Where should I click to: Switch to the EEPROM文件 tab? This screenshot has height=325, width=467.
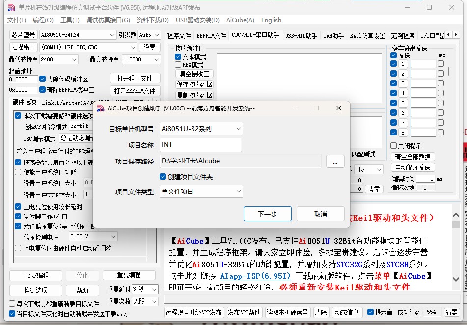(211, 36)
